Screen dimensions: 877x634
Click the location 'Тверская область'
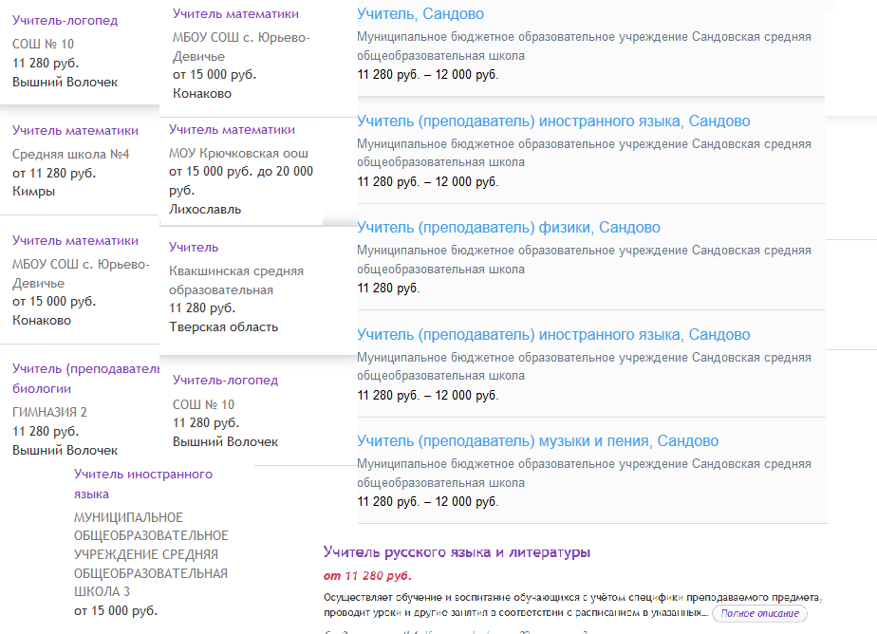point(223,326)
